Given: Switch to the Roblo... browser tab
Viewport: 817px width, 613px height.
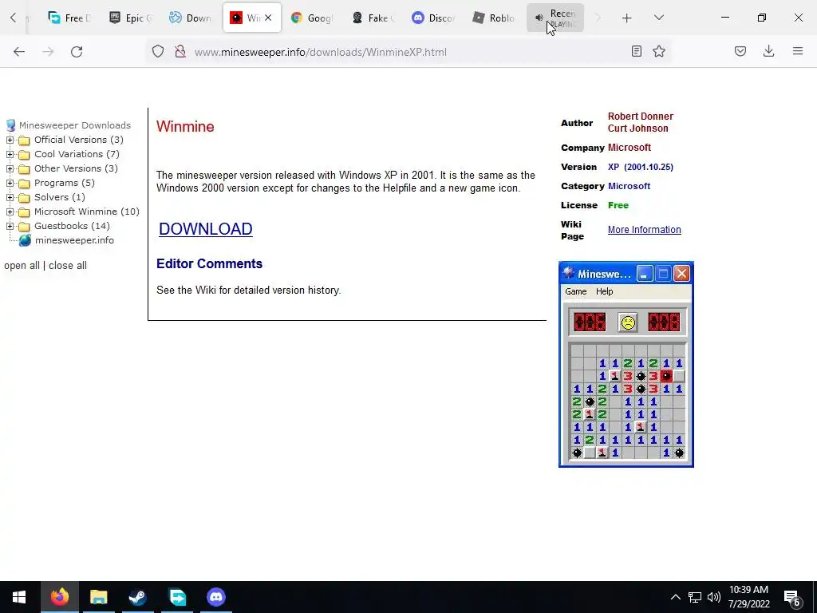Looking at the screenshot, I should coord(494,18).
